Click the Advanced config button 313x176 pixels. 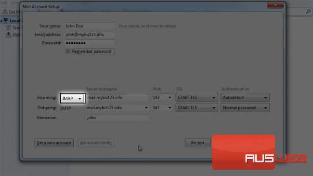point(96,143)
